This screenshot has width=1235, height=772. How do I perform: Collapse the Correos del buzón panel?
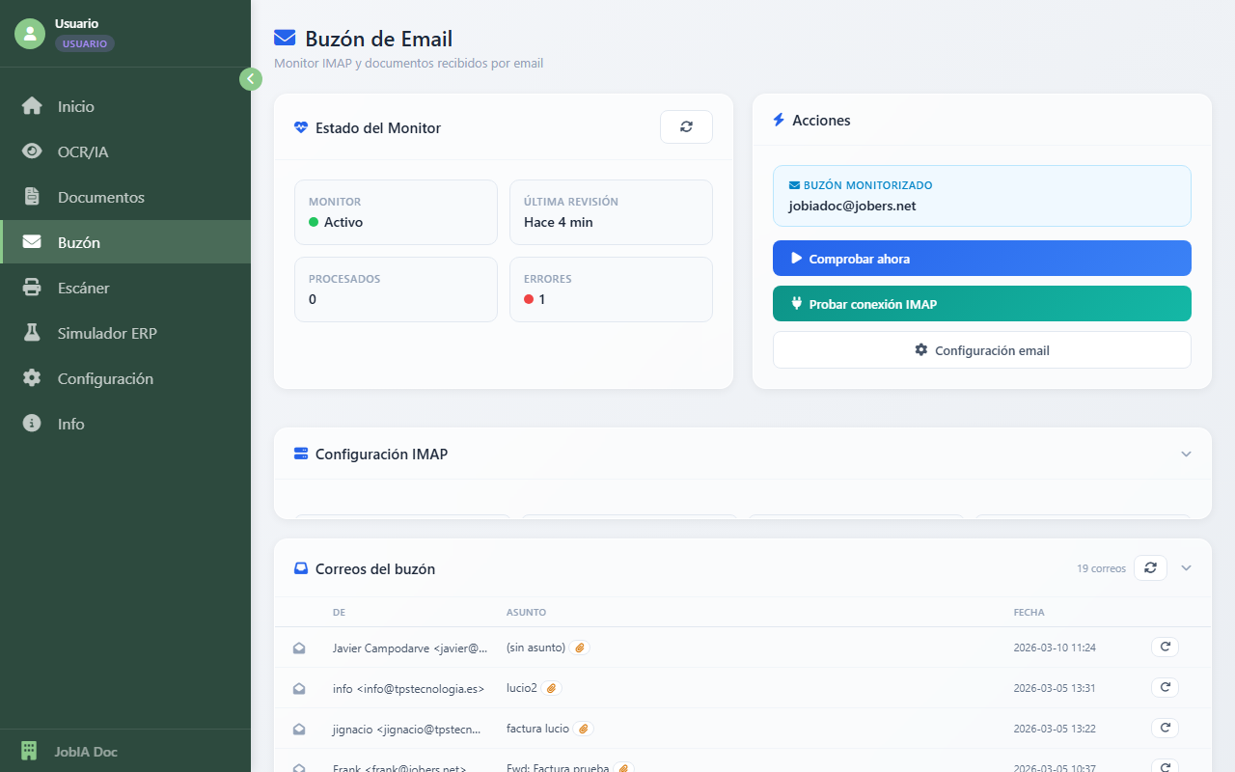[x=1187, y=568]
